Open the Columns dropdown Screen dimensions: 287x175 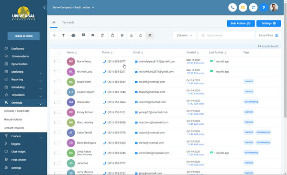click(185, 35)
